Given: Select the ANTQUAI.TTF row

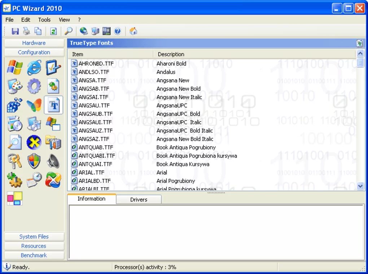Looking at the screenshot, I should 212,164.
